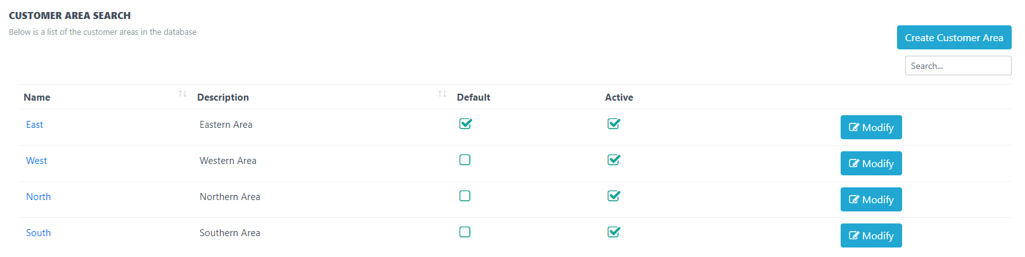
Task: Open the West customer area link
Action: click(x=36, y=161)
